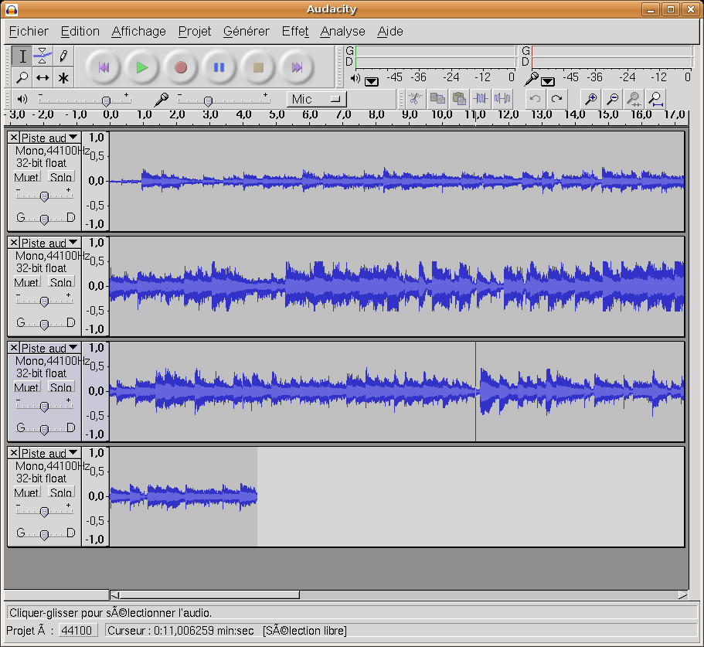Viewport: 704px width, 647px height.
Task: Solo the second audio track
Action: coord(61,282)
